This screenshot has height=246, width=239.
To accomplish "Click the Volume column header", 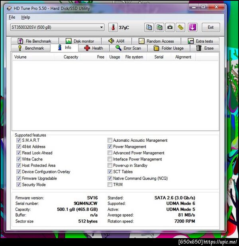I will pyautogui.click(x=33, y=57).
